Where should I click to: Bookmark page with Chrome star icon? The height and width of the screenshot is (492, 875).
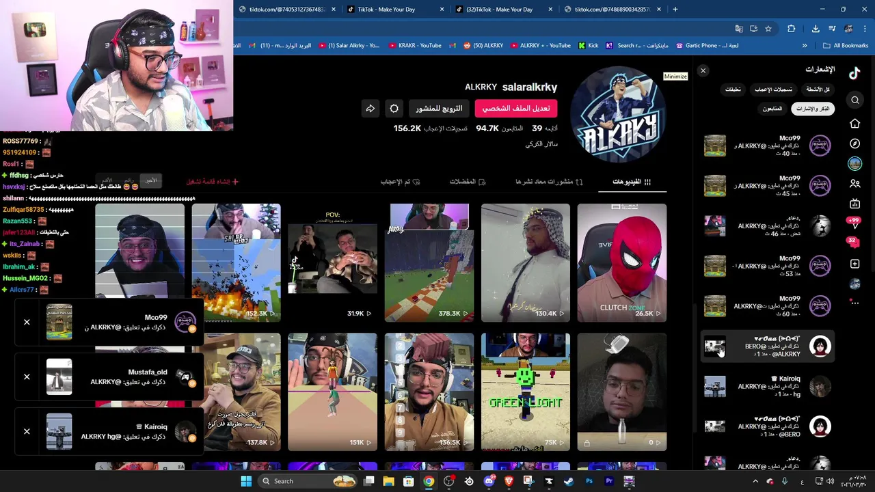coord(768,29)
